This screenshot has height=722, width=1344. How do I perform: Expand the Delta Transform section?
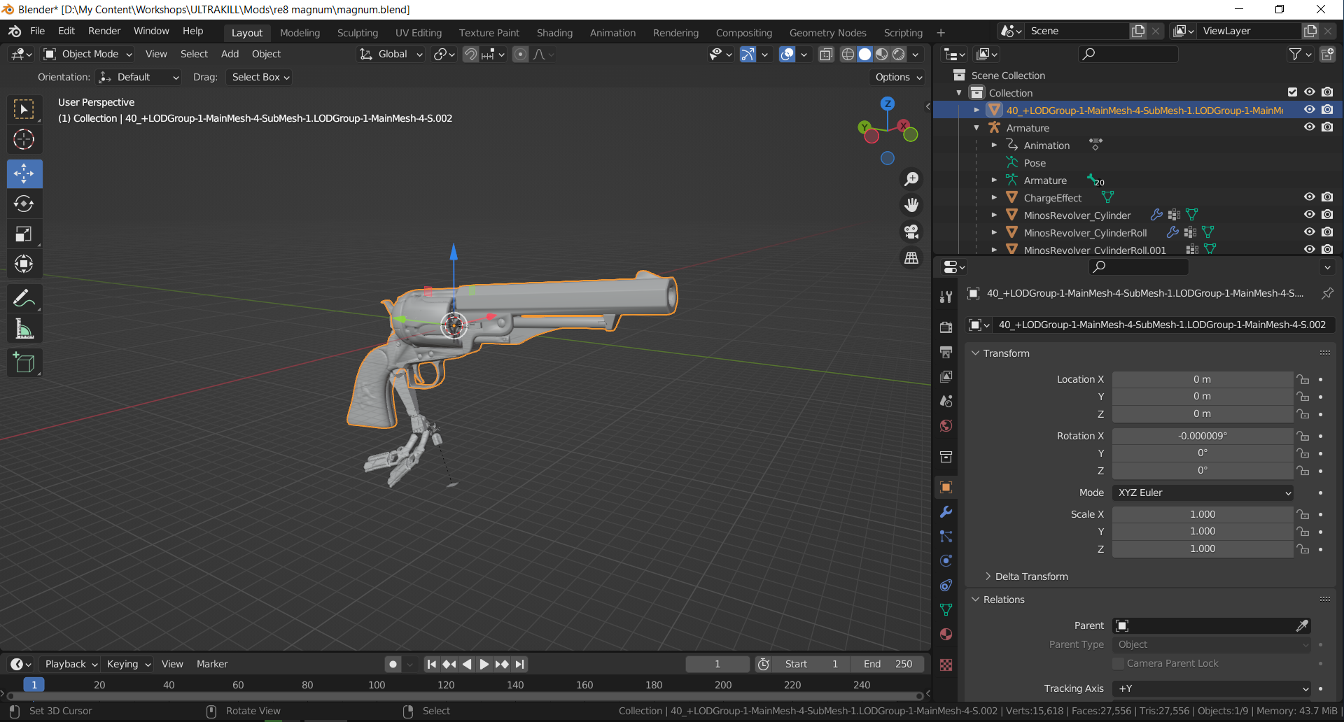(x=1031, y=576)
